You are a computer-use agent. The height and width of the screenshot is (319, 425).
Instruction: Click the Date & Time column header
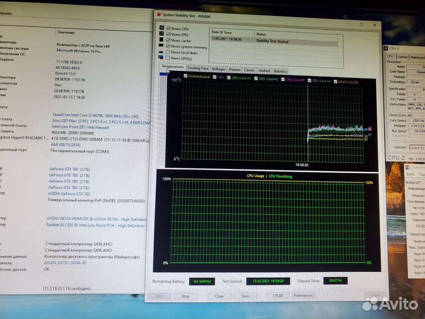pyautogui.click(x=232, y=32)
